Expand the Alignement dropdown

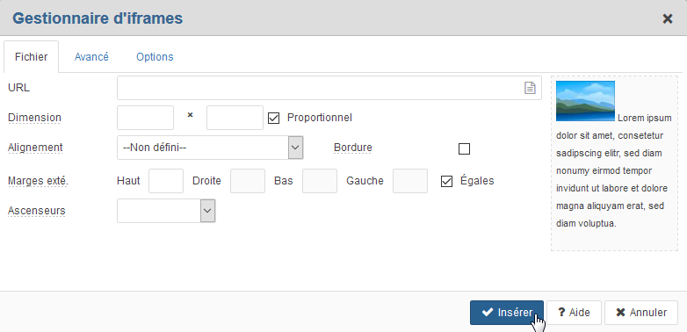[x=210, y=148]
